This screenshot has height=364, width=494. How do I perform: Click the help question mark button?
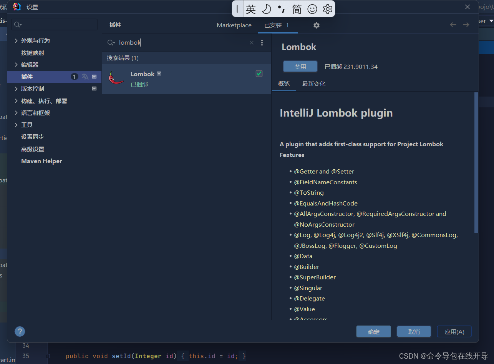pos(20,331)
